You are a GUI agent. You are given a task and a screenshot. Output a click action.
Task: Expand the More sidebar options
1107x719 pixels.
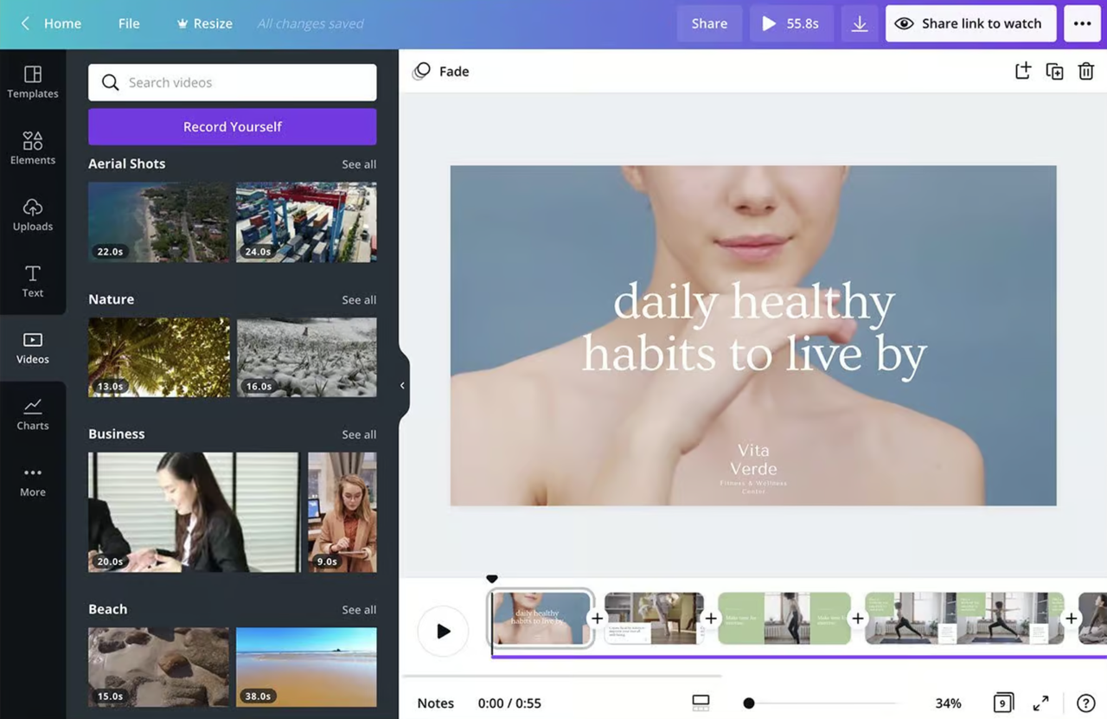point(33,479)
